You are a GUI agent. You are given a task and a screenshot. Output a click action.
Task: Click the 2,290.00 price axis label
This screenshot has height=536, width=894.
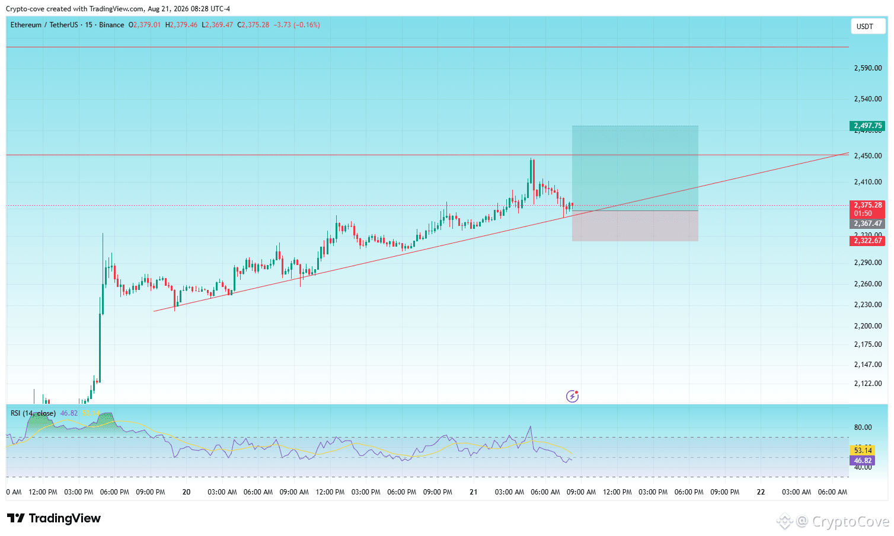(868, 263)
